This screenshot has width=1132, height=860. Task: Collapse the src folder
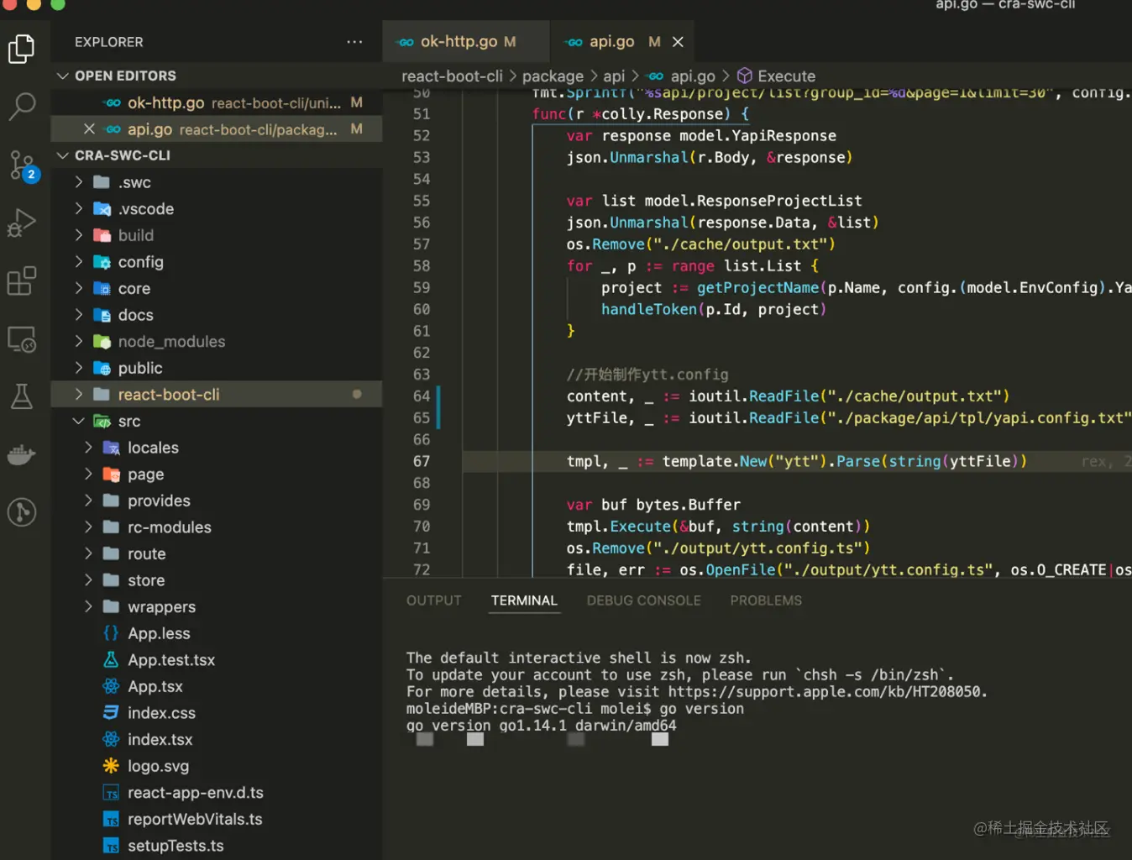78,422
